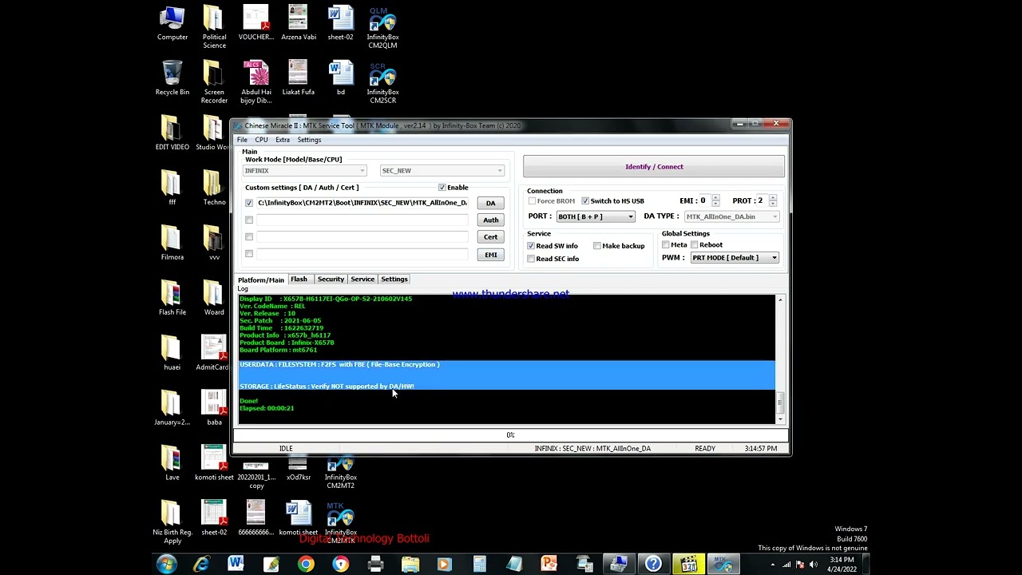Click the 0% progress bar
The width and height of the screenshot is (1022, 575).
[510, 435]
